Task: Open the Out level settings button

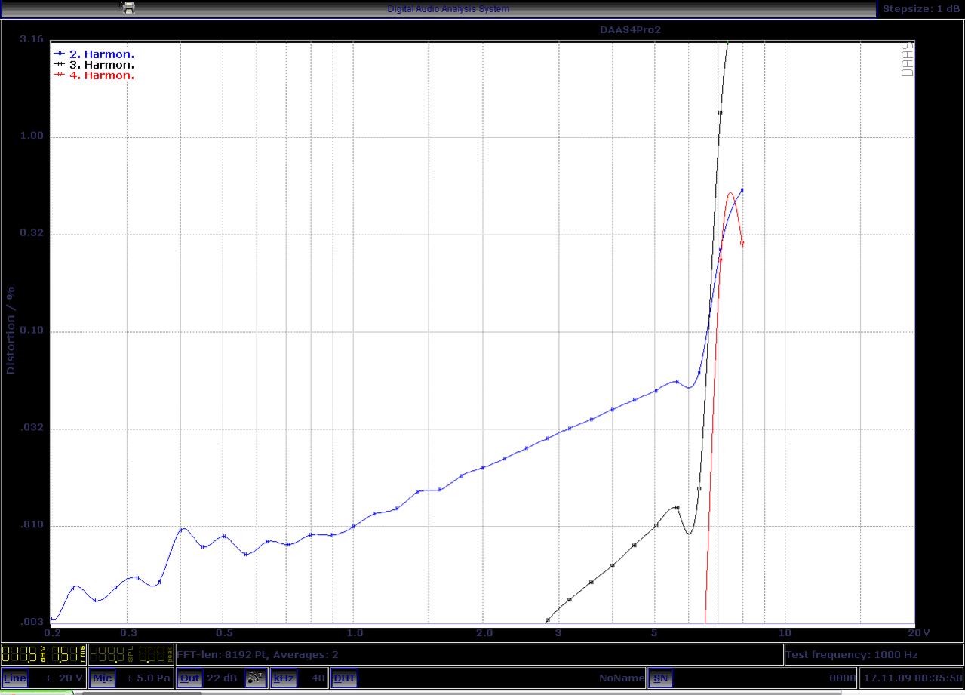Action: (x=189, y=678)
